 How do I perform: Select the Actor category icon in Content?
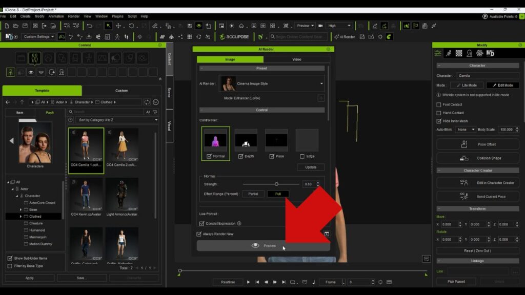(x=35, y=58)
